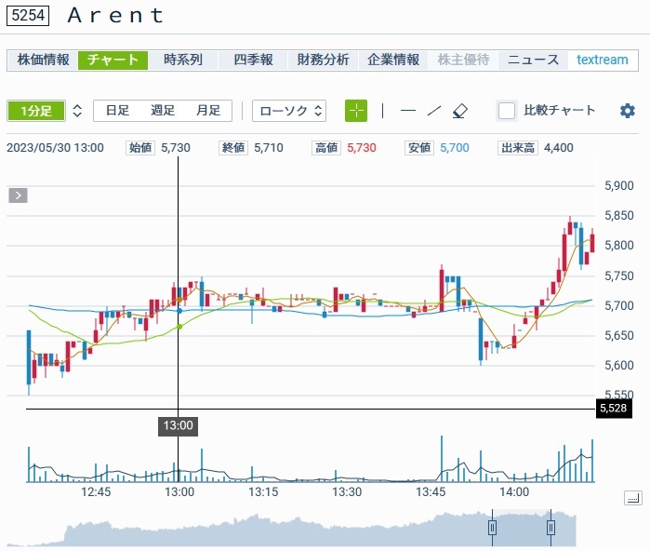Click the left range slider handle
Image resolution: width=650 pixels, height=551 pixels.
pos(493,528)
